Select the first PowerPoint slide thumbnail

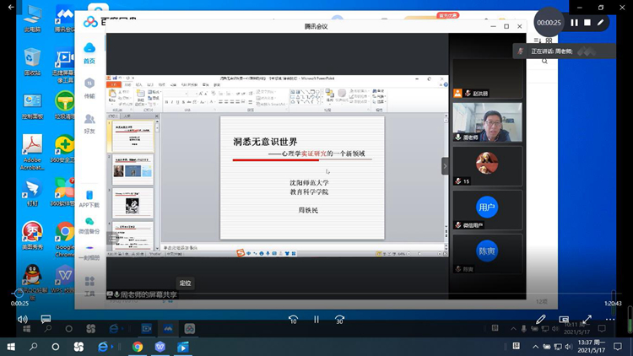click(x=133, y=136)
